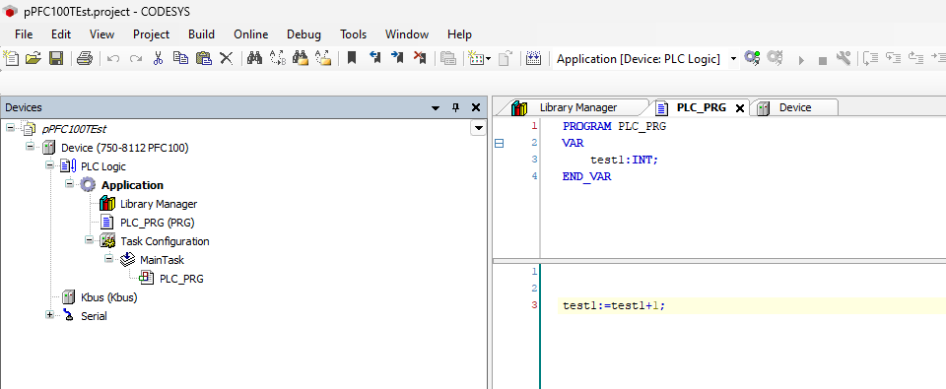Viewport: 946px width, 389px height.
Task: Open the File menu
Action: [24, 34]
